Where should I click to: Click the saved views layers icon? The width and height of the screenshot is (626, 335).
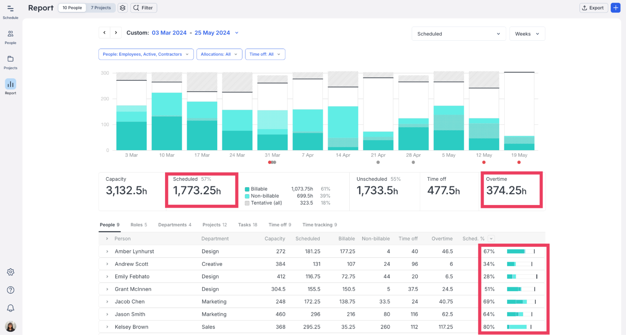coord(123,8)
